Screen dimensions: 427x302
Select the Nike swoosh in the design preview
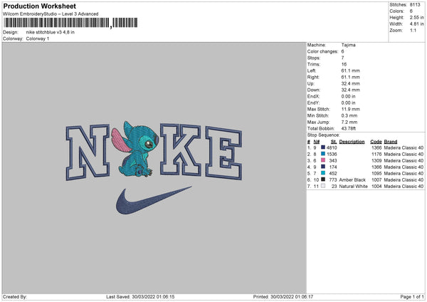click(154, 200)
